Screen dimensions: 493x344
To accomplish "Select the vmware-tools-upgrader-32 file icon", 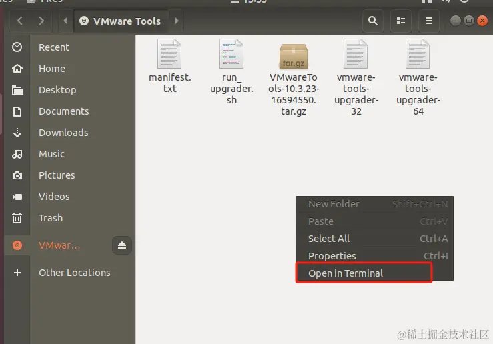I will [x=356, y=54].
